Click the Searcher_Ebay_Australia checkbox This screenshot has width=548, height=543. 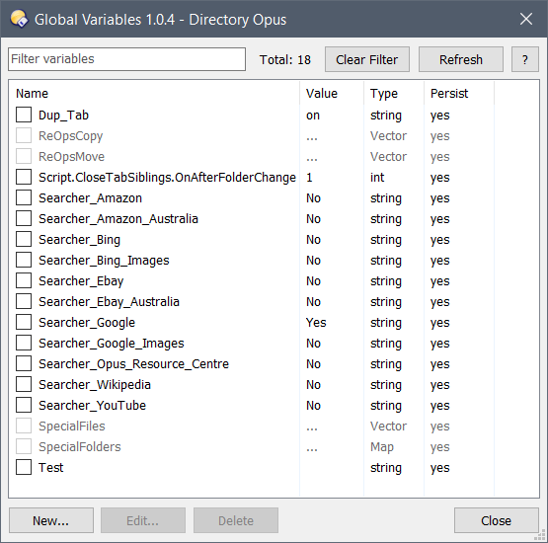24,301
